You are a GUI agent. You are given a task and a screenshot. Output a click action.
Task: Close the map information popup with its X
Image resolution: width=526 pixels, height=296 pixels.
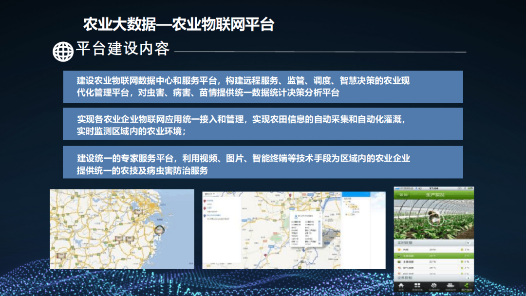(x=319, y=213)
